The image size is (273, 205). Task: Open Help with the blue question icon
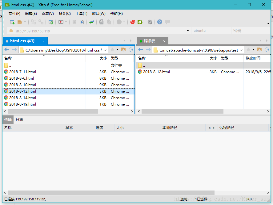point(160,22)
